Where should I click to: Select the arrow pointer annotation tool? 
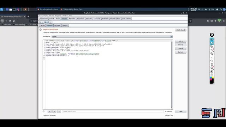point(212,43)
